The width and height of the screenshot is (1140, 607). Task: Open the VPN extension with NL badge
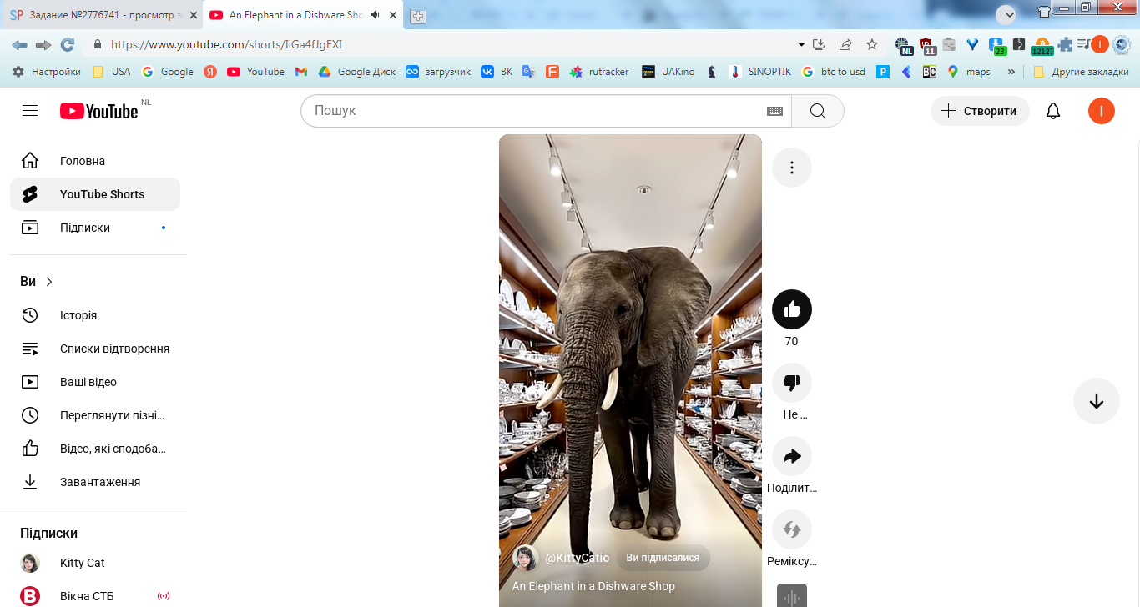coord(903,45)
